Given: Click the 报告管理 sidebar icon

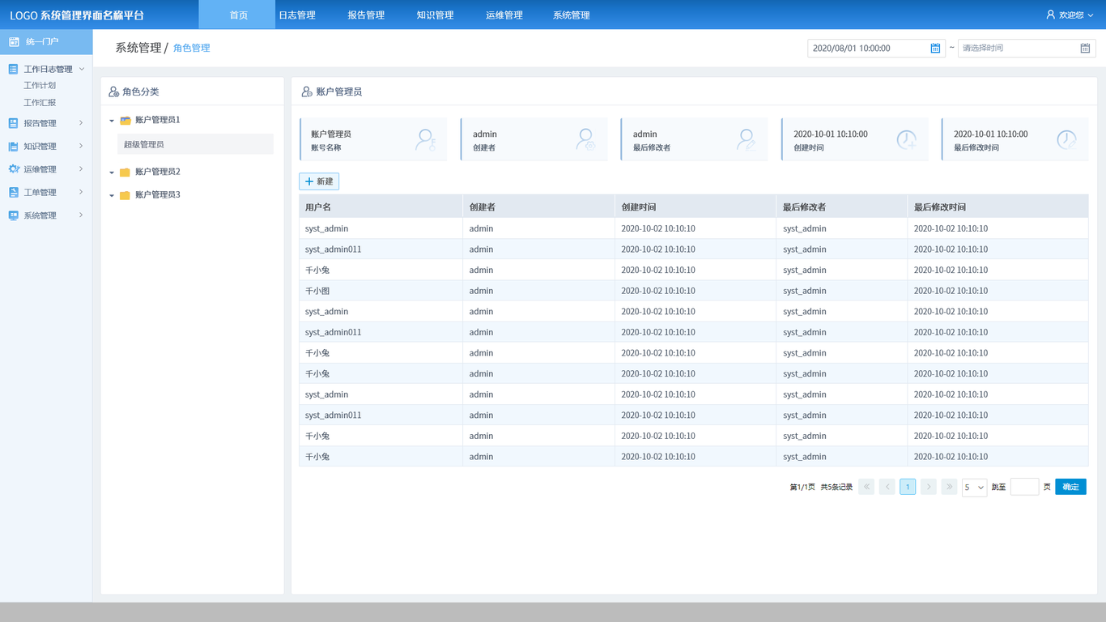Looking at the screenshot, I should [13, 123].
